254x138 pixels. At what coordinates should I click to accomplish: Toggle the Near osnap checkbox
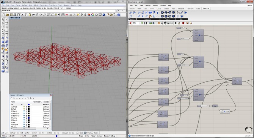(11, 133)
